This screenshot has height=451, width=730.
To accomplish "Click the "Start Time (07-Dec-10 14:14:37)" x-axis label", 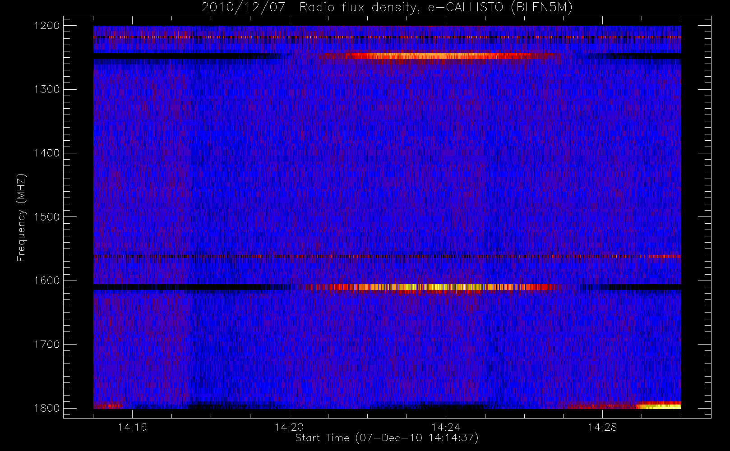I will (x=387, y=438).
